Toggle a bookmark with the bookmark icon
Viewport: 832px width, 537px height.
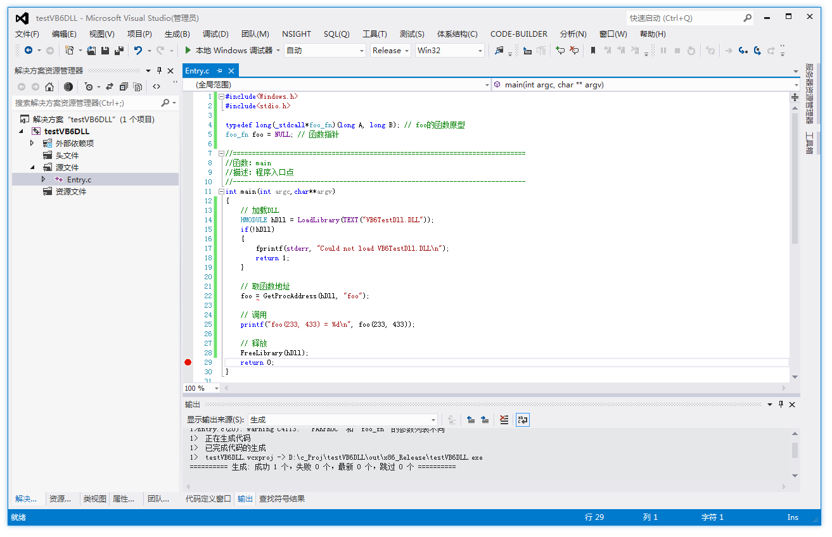[x=593, y=50]
